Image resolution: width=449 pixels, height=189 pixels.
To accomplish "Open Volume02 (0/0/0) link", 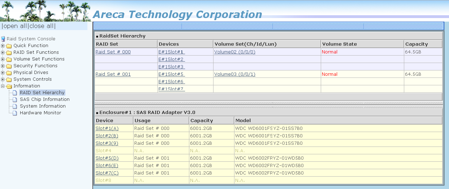I will click(x=235, y=52).
